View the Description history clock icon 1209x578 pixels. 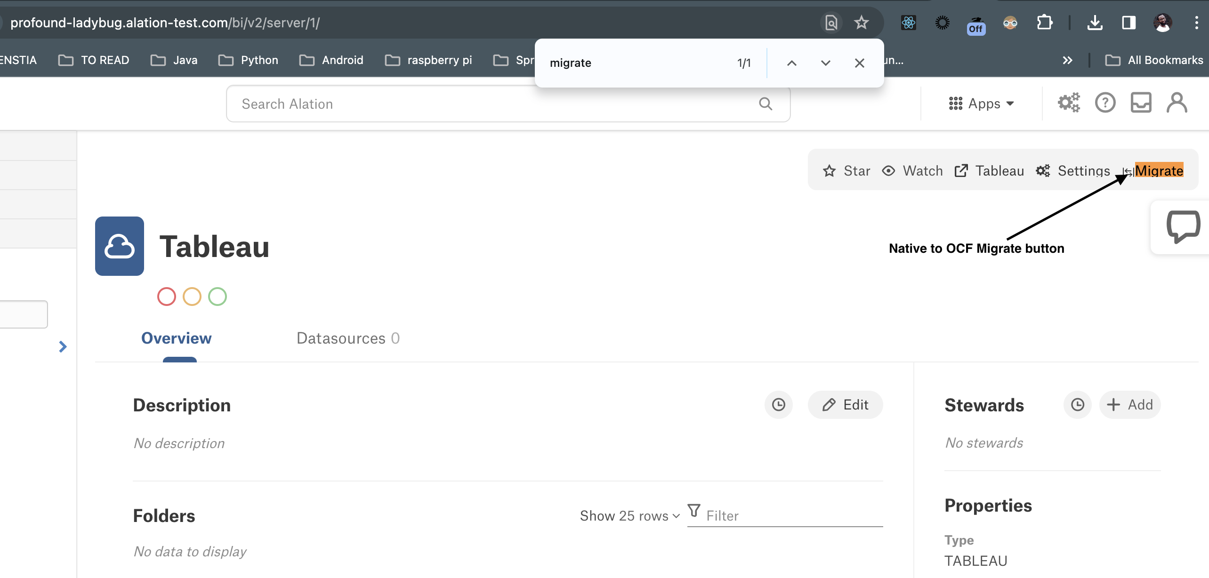(x=779, y=405)
